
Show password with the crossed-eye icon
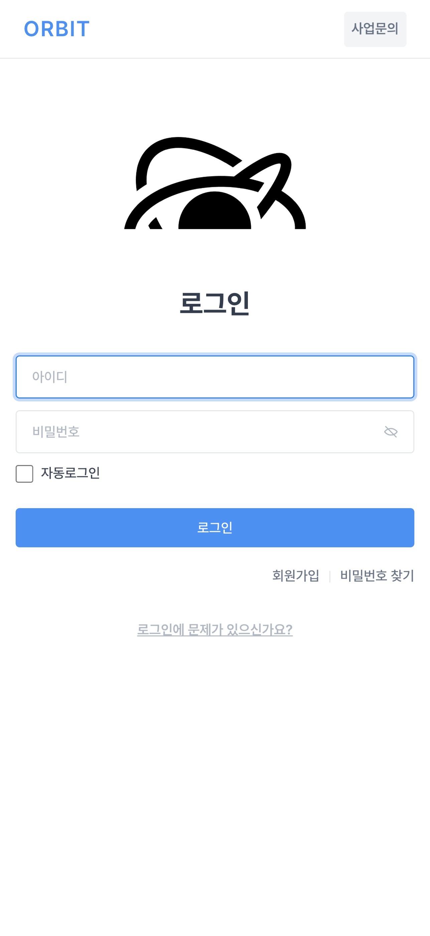coord(391,432)
